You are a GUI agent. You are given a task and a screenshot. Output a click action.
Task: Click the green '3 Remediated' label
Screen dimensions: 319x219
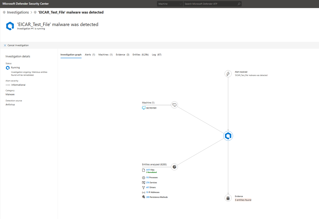[x=151, y=172]
